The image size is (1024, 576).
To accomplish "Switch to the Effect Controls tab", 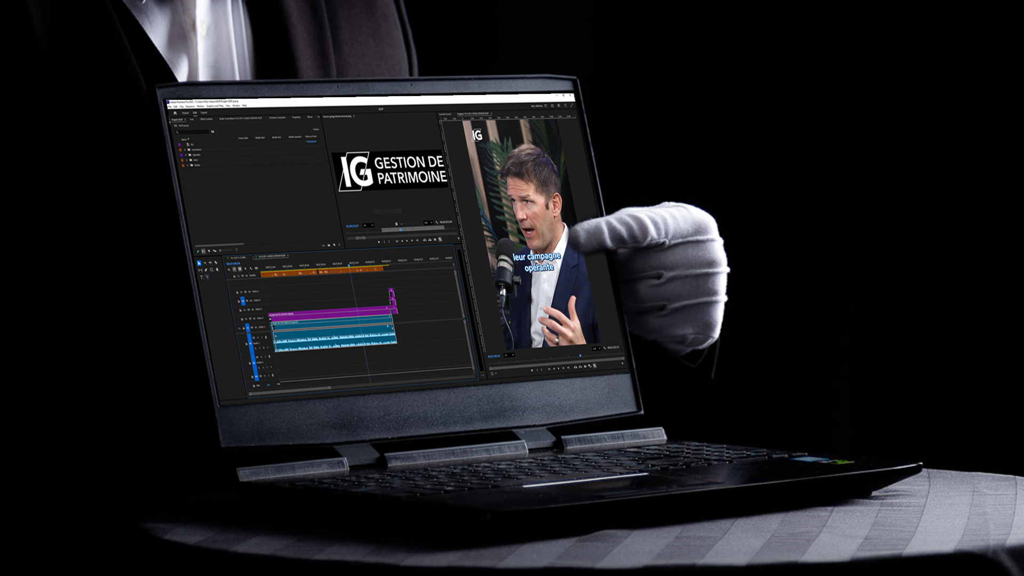I will click(x=206, y=119).
